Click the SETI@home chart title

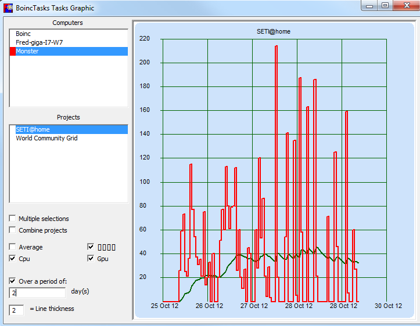click(274, 31)
